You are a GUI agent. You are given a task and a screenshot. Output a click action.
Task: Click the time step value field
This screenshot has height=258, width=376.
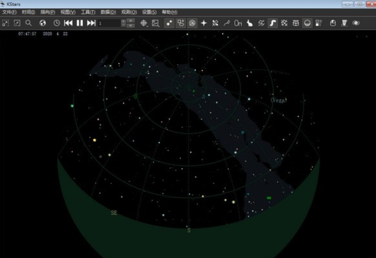(109, 23)
